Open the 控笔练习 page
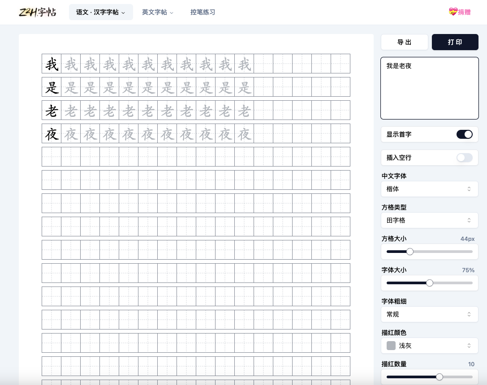Image resolution: width=487 pixels, height=385 pixels. click(x=203, y=12)
